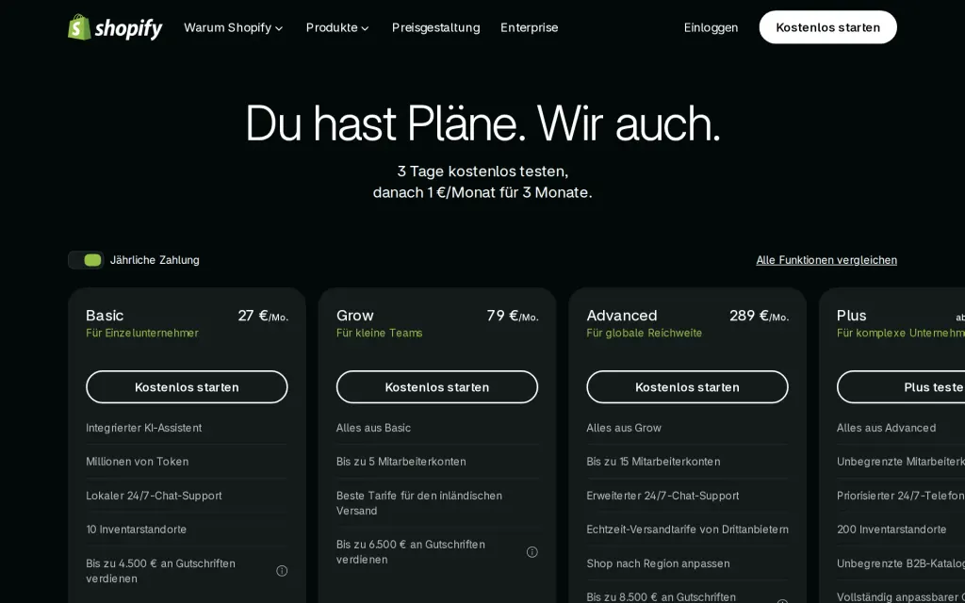Screen dimensions: 965x603
Task: Select the Advanced plan title
Action: coord(622,316)
